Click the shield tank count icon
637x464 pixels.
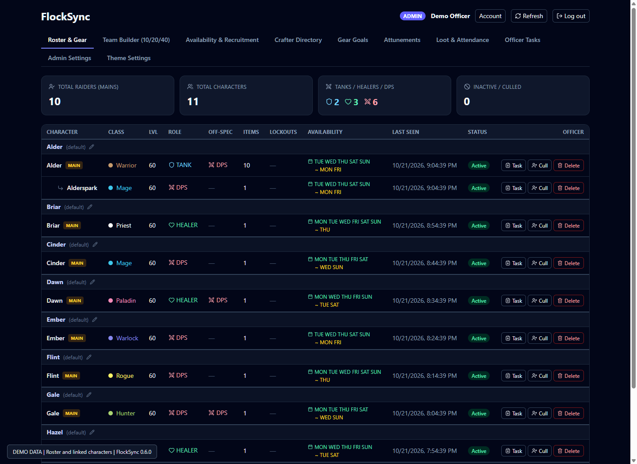[329, 102]
